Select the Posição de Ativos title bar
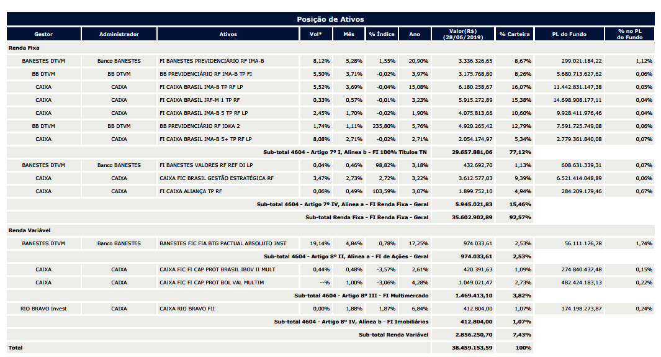This screenshot has height=357, width=661. [330, 19]
